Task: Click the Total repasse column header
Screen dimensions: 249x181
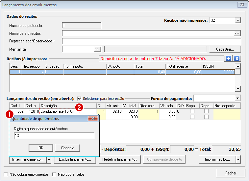Action: tap(184, 66)
